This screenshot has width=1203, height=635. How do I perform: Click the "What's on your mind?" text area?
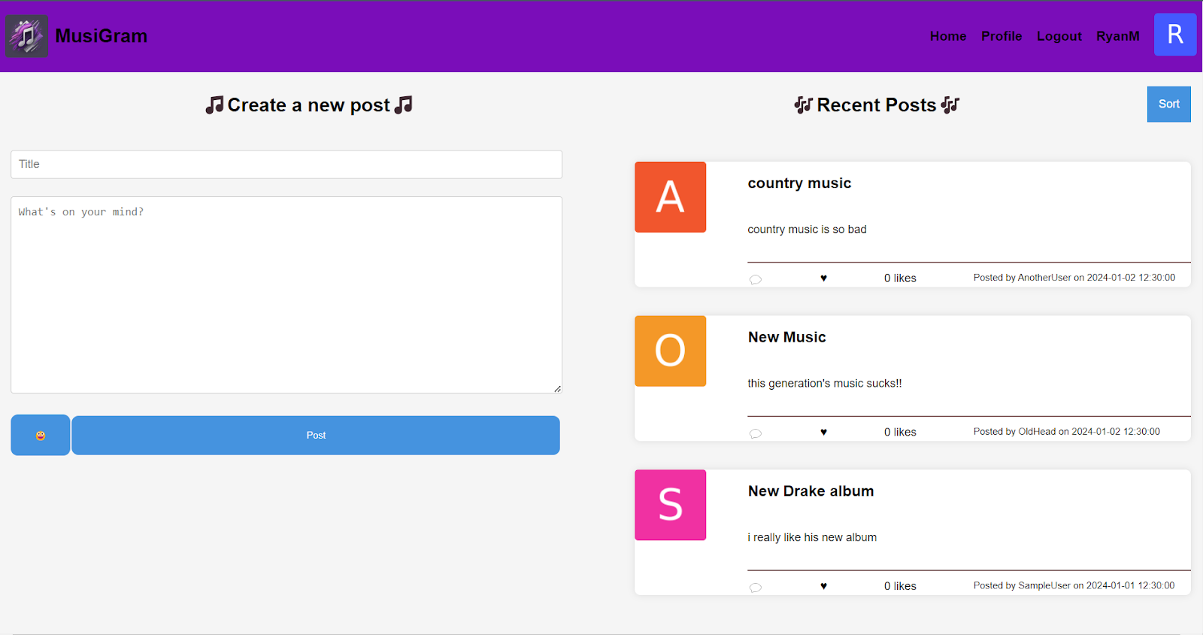(286, 295)
